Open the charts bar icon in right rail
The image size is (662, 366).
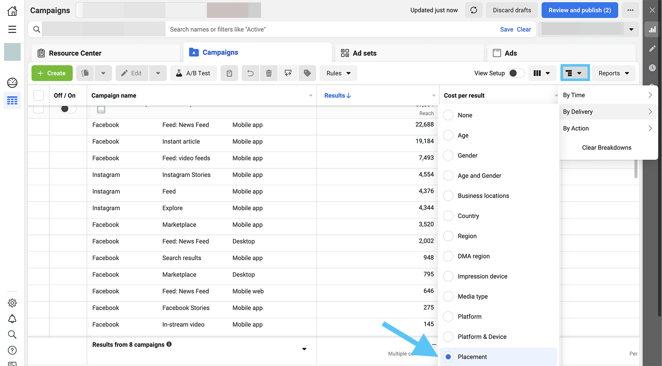tap(652, 29)
